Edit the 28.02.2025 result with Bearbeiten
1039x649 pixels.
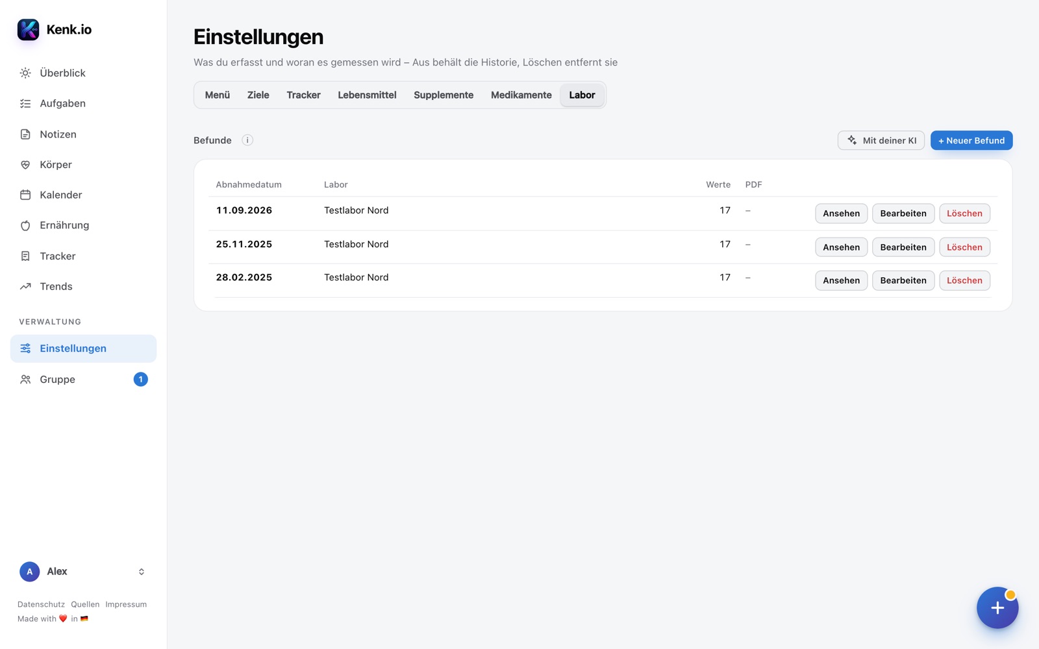coord(903,280)
